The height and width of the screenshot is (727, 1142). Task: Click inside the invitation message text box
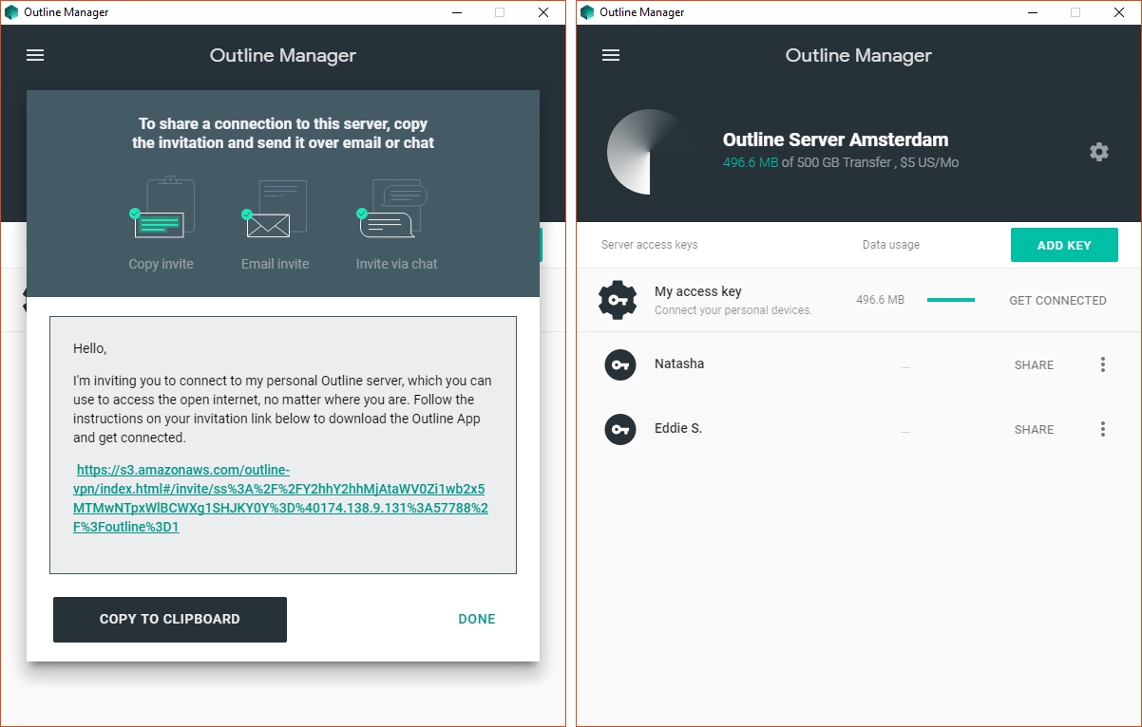283,445
